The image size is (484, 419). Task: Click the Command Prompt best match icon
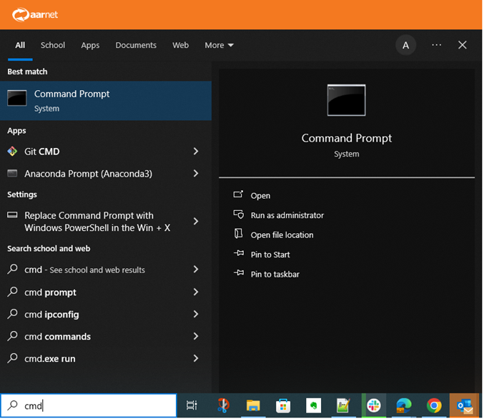16,98
